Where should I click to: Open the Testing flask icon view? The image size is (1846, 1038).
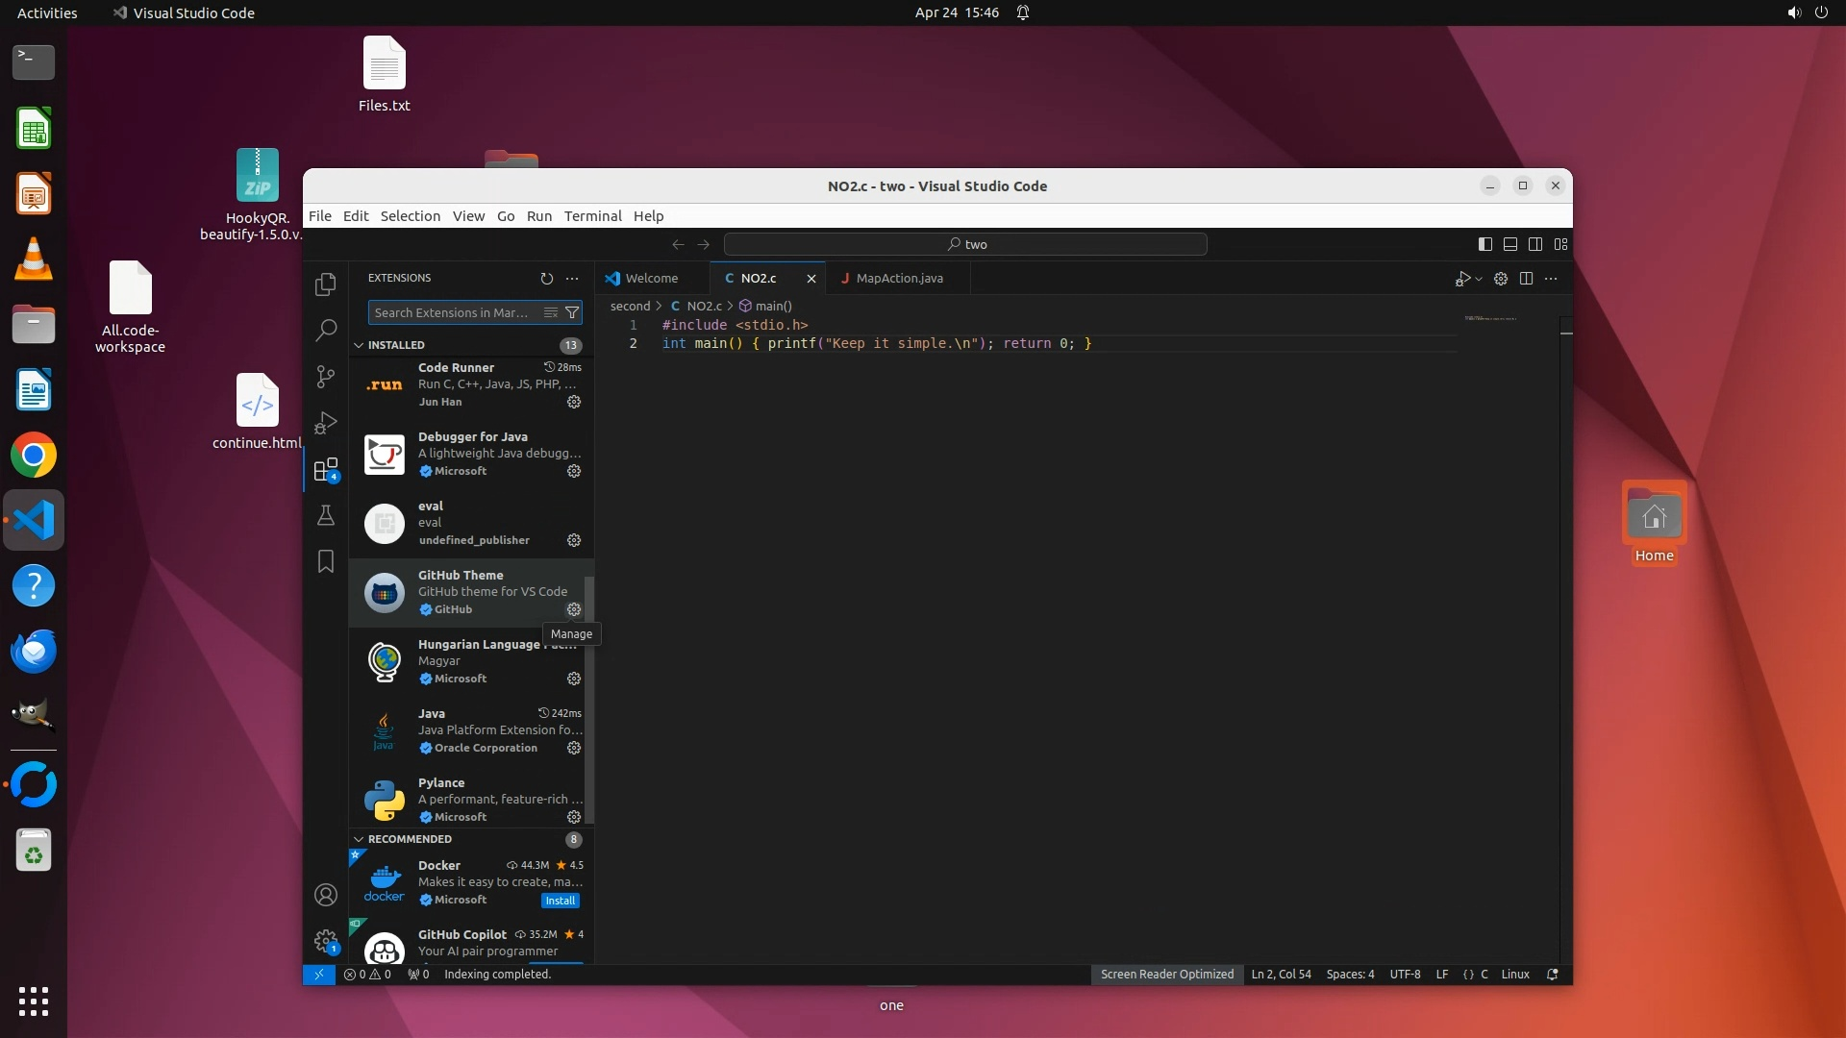pyautogui.click(x=326, y=516)
